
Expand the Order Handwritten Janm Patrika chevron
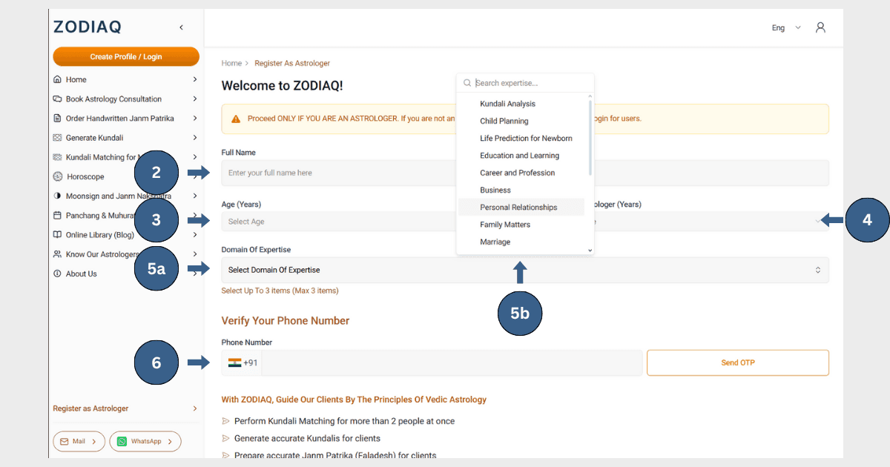pyautogui.click(x=195, y=118)
